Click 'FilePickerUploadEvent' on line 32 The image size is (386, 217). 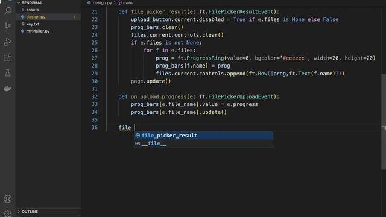coord(241,96)
